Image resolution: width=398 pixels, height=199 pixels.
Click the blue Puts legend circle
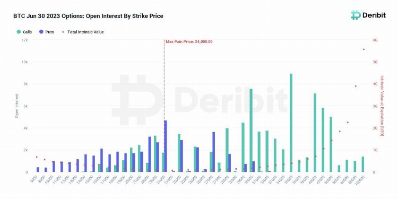click(x=41, y=32)
